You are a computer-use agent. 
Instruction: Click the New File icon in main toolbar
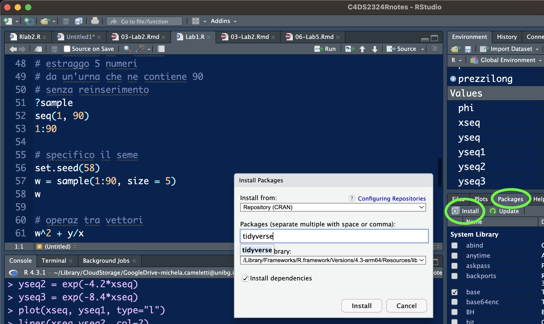point(8,21)
